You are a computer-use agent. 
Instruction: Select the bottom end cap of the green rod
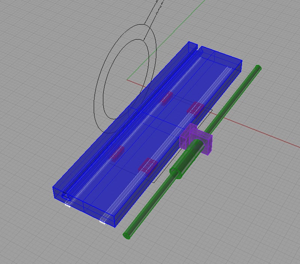(x=126, y=235)
